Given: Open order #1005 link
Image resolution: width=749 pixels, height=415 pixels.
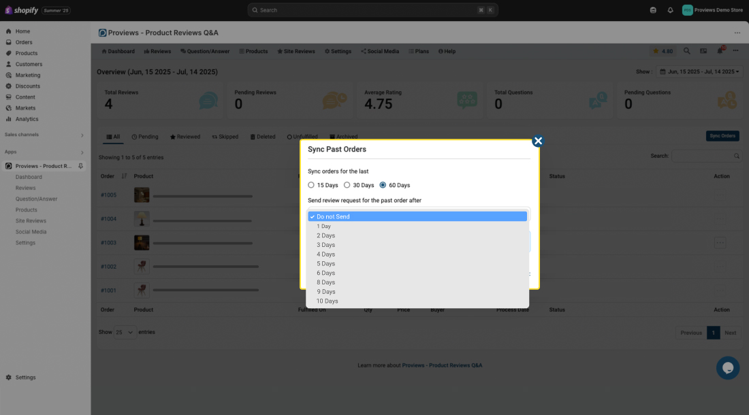Looking at the screenshot, I should point(108,195).
